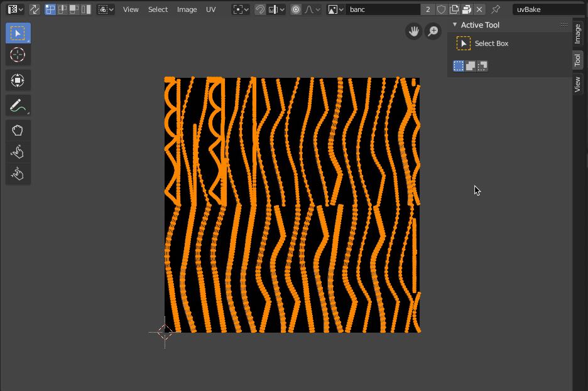
Task: Collapse the Active Tool panel
Action: click(x=455, y=25)
